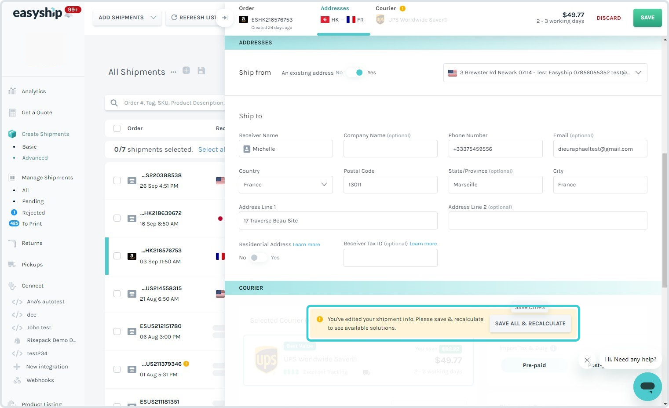Viewport: 669px width, 408px height.
Task: Click the store icon of order S220388538
Action: [x=132, y=181]
